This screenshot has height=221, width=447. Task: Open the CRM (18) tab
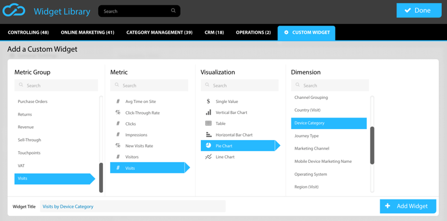tap(214, 33)
